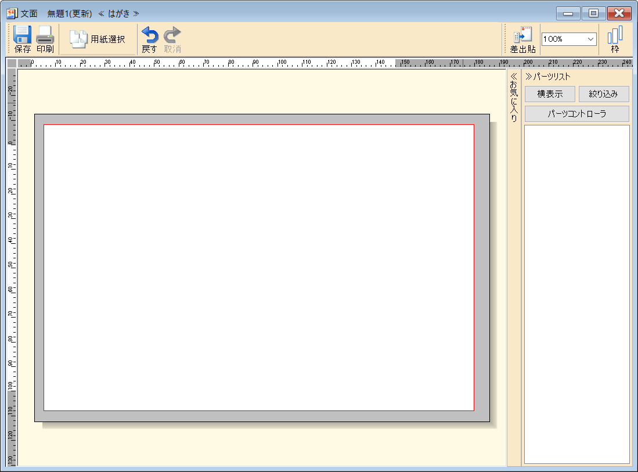
Task: Click the 保存 (Save) floppy disk icon
Action: tap(23, 35)
